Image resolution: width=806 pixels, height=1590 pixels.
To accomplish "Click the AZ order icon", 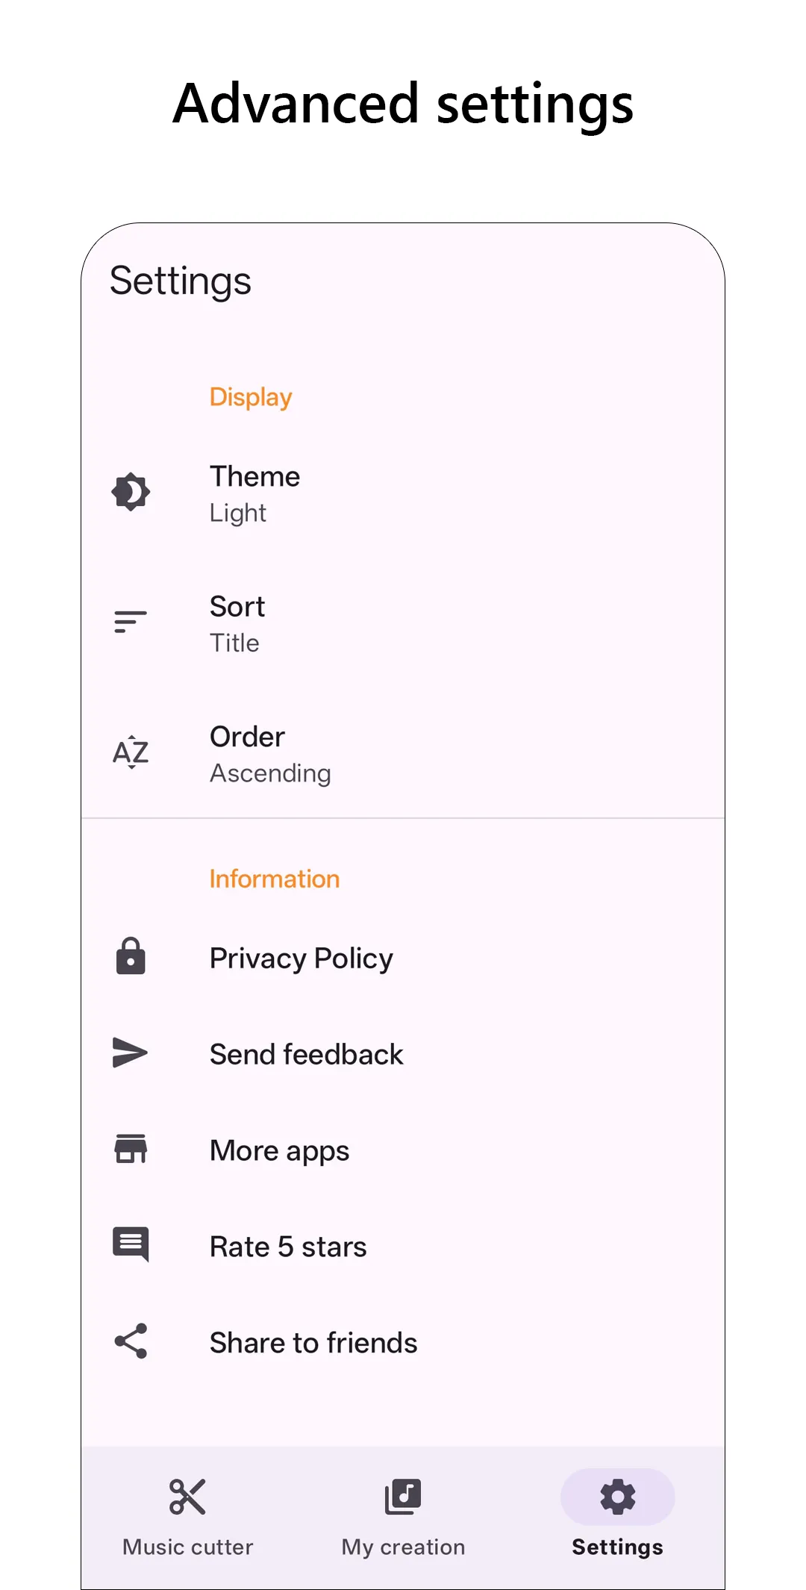I will pyautogui.click(x=131, y=752).
